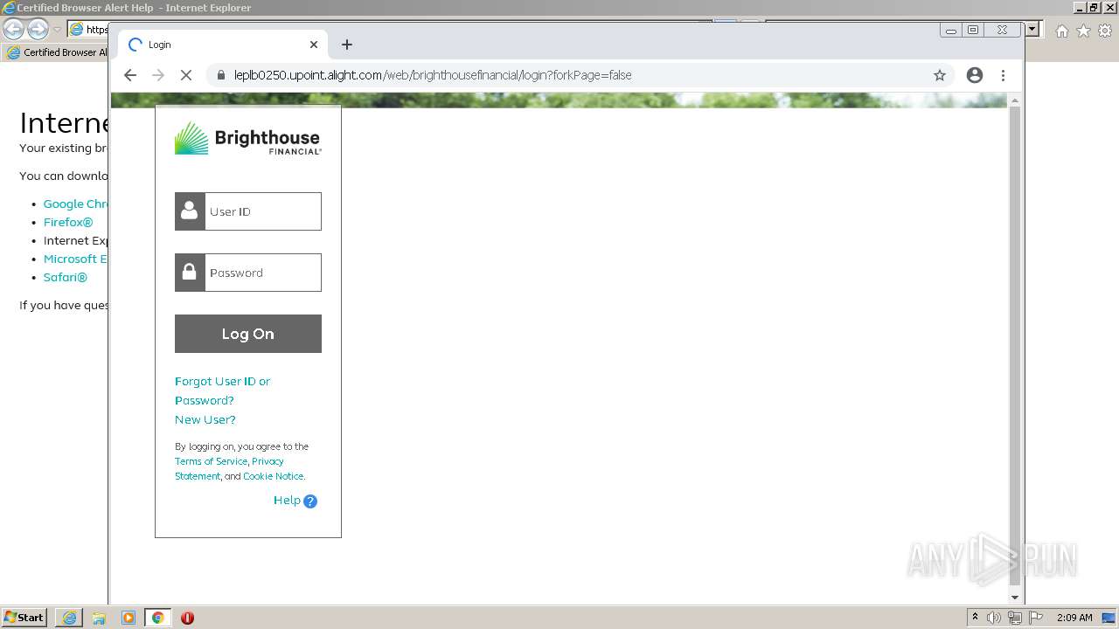1119x629 pixels.
Task: Open Terms of Service link
Action: pyautogui.click(x=211, y=461)
